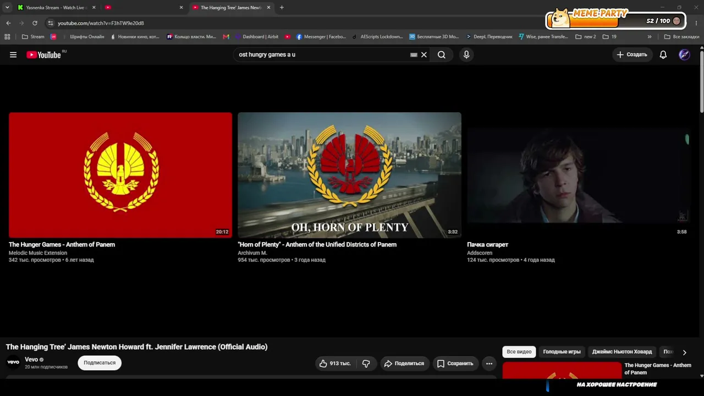Start voice search with the microphone
This screenshot has height=396, width=704.
tap(466, 54)
